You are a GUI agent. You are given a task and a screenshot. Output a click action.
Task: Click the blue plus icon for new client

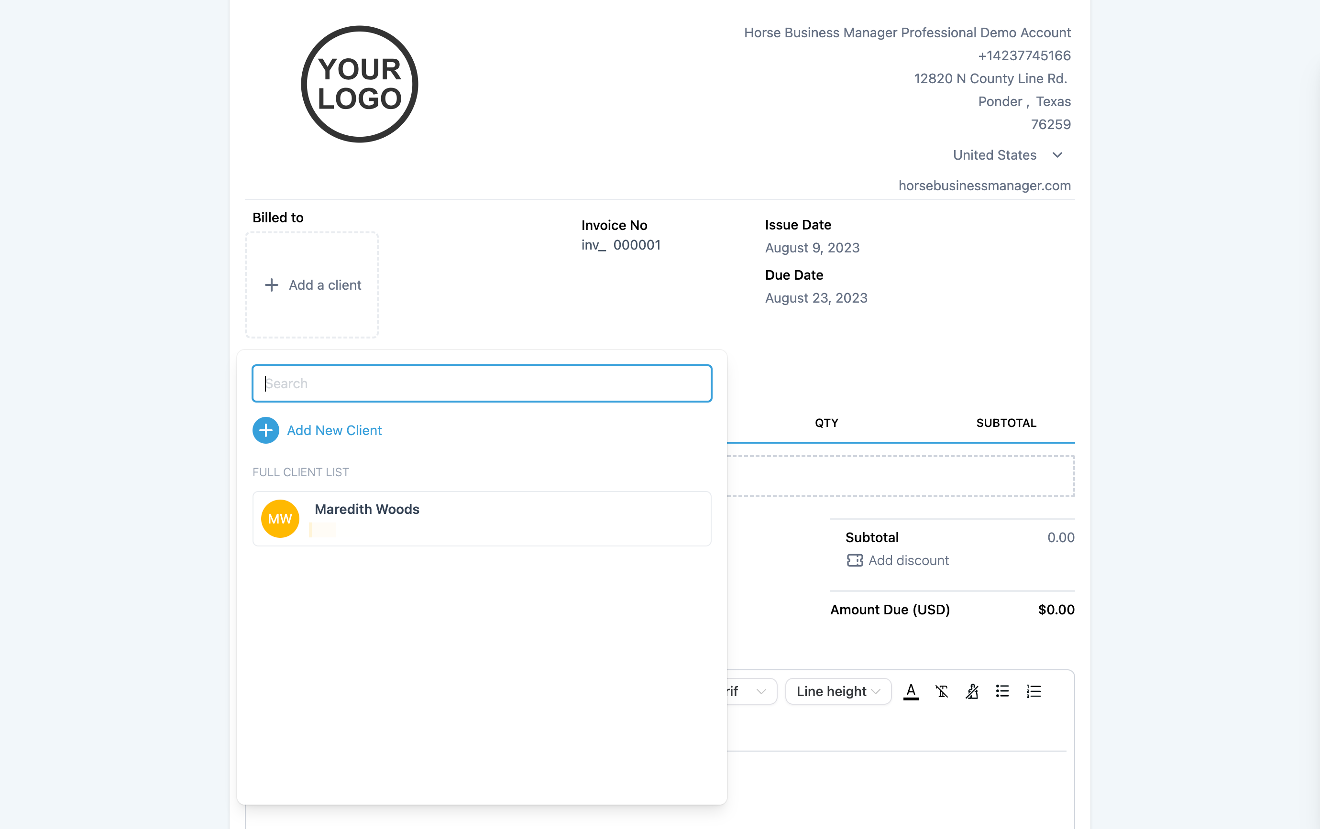266,430
